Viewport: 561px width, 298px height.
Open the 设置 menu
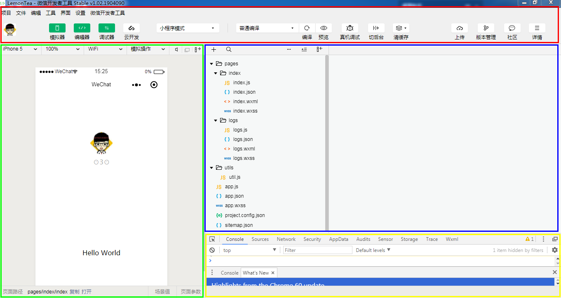[80, 13]
